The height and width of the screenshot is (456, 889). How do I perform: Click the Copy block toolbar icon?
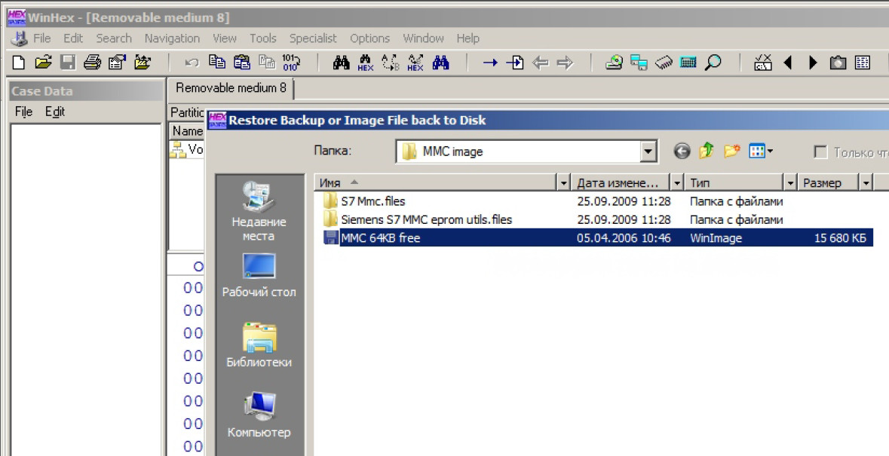pyautogui.click(x=217, y=63)
